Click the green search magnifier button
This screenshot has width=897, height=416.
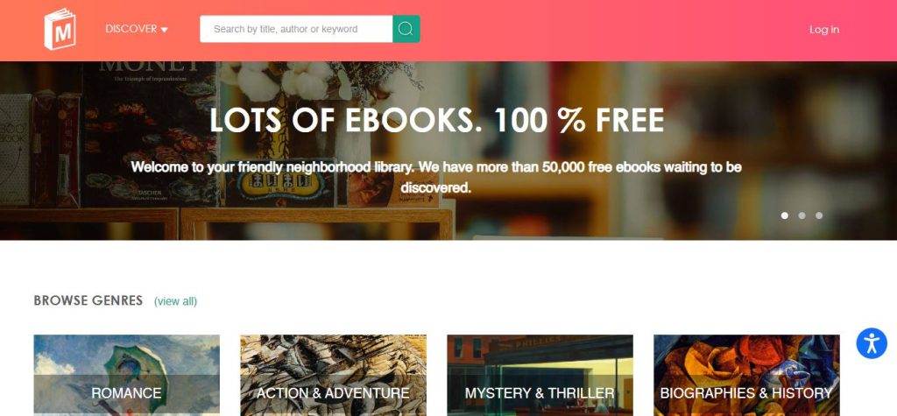pos(406,29)
